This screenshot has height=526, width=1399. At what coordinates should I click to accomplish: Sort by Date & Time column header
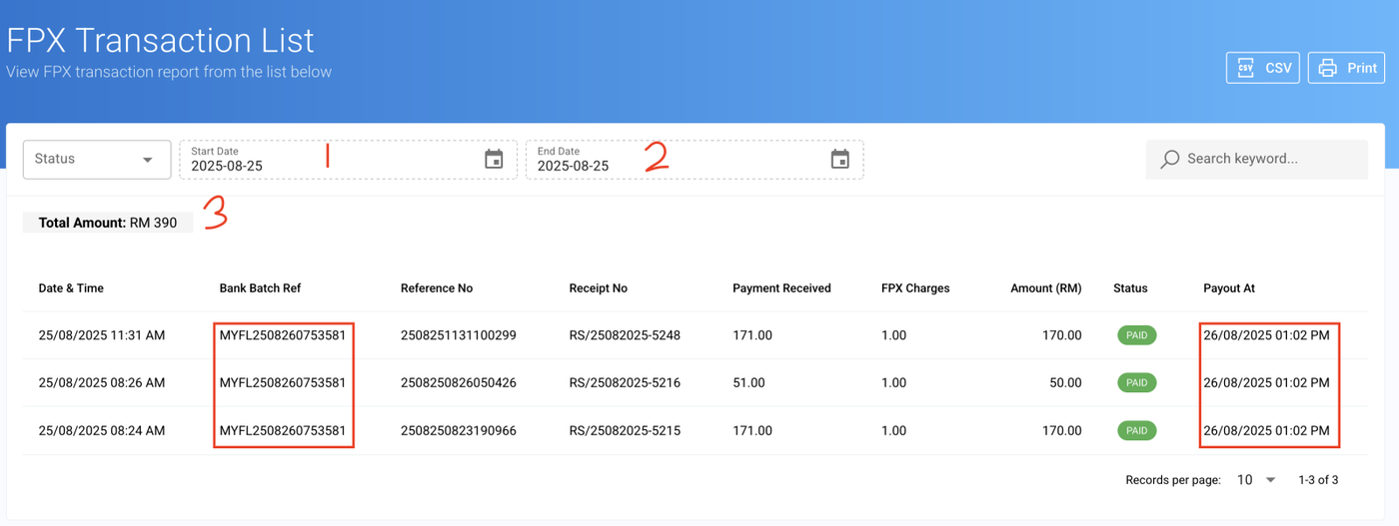click(x=71, y=288)
